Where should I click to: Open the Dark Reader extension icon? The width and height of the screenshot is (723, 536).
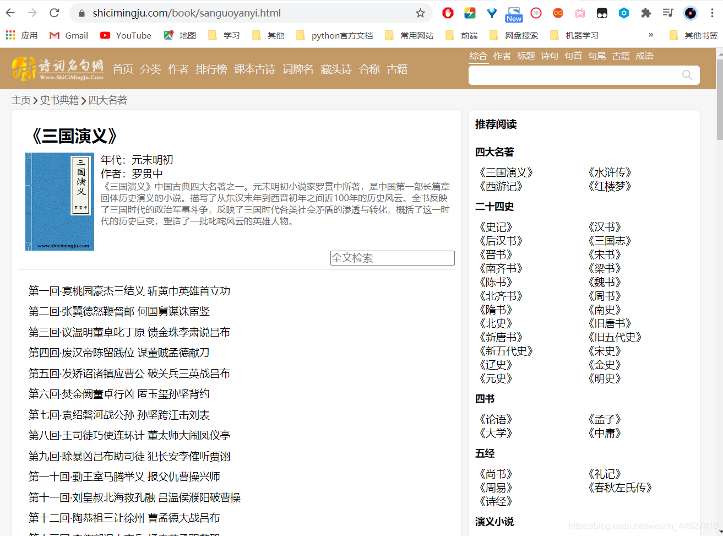602,13
